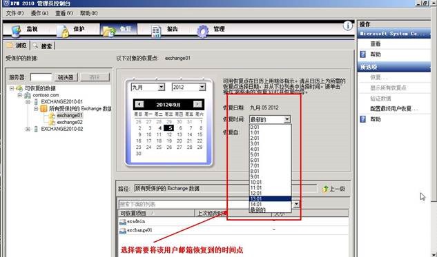Select the 恢复 (Recovery) folder icon tab
This screenshot has width=437, height=257.
click(x=109, y=31)
